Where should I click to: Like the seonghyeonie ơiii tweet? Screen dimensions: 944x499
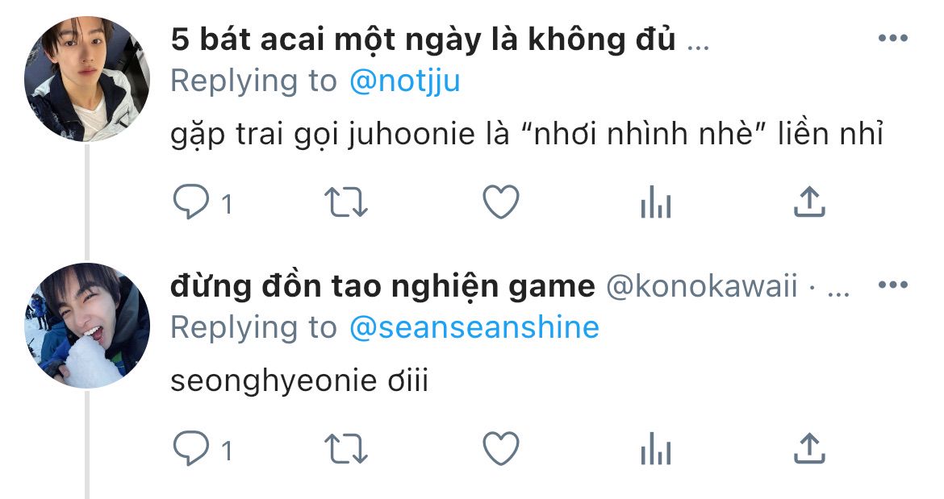click(501, 448)
